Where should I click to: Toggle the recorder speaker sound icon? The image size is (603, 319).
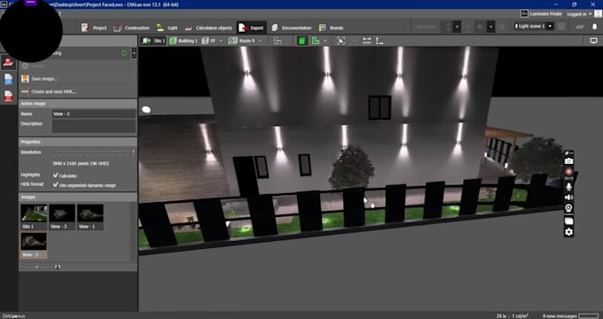568,198
